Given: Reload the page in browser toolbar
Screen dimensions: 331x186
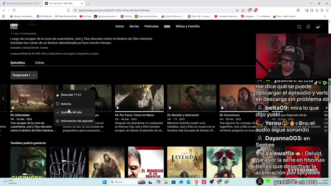Looking at the screenshot, I should pyautogui.click(x=14, y=10).
